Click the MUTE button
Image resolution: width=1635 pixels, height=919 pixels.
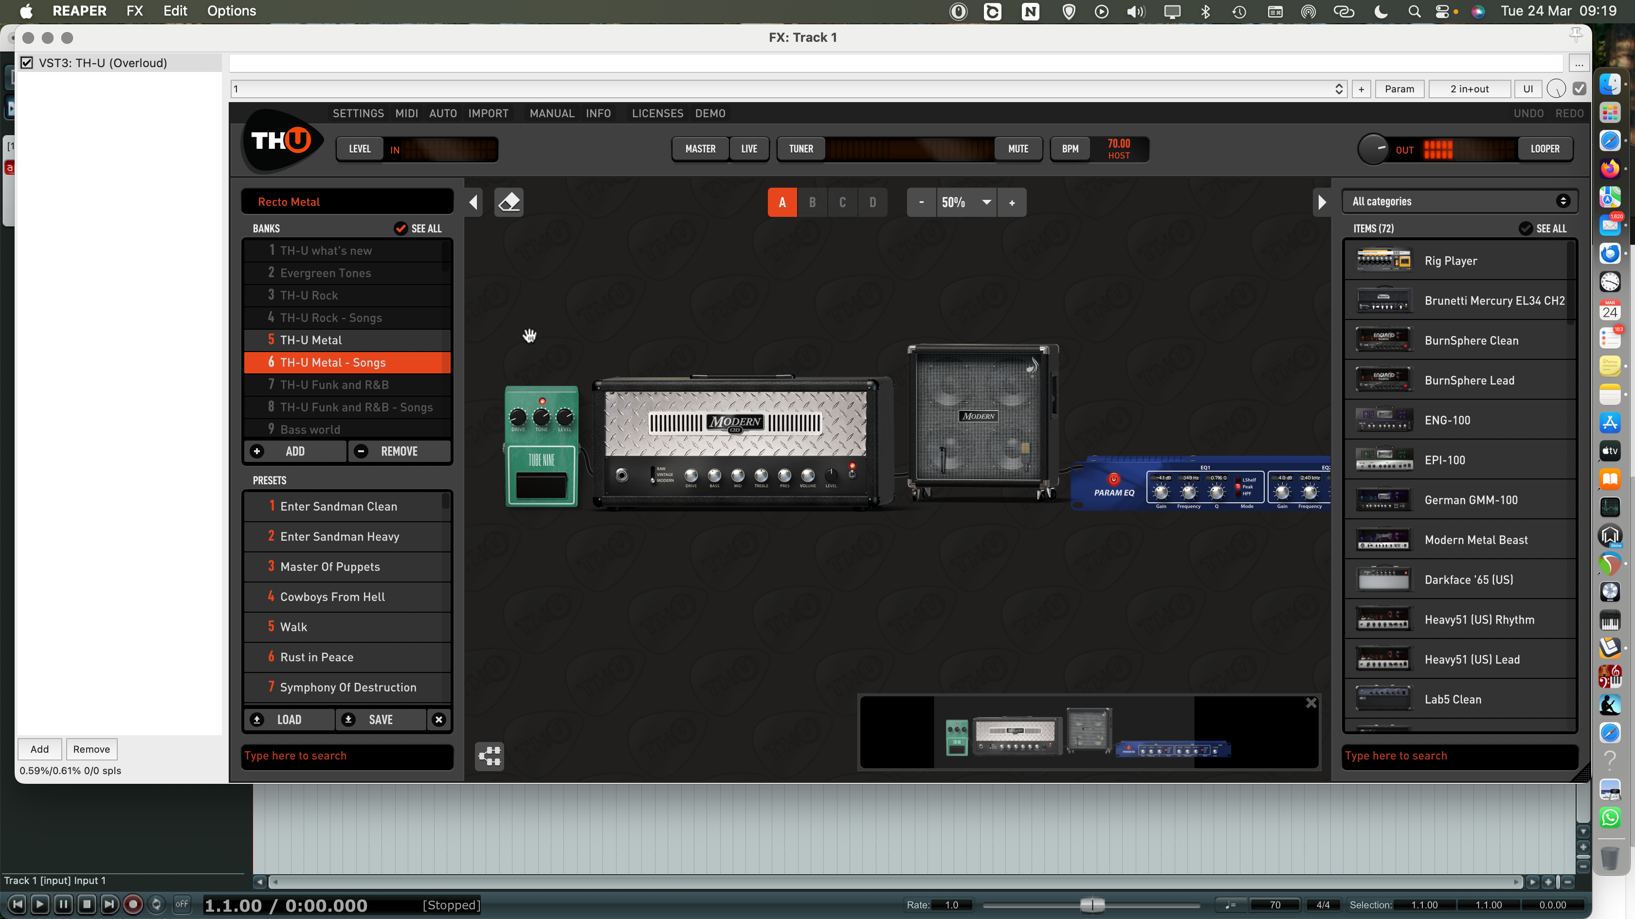coord(1017,149)
